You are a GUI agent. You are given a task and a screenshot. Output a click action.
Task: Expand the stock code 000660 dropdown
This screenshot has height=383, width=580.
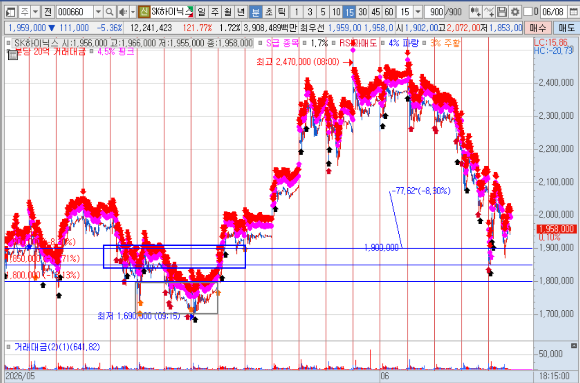point(98,12)
